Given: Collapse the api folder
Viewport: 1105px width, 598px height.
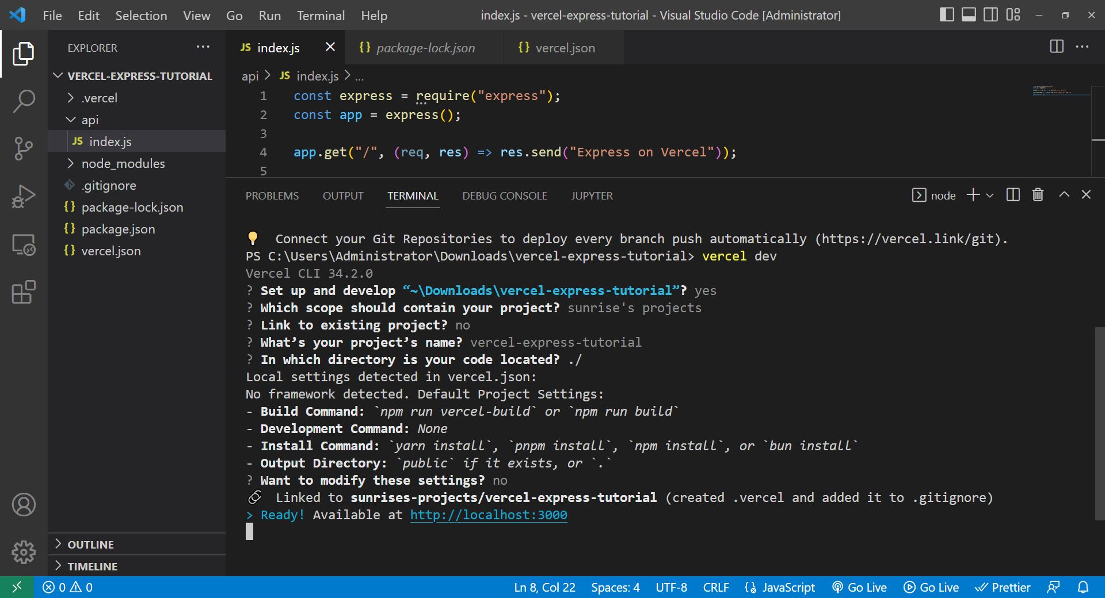Looking at the screenshot, I should coord(136,120).
